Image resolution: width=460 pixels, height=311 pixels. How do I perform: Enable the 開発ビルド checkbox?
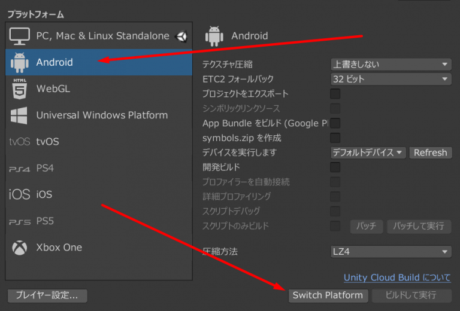point(335,167)
